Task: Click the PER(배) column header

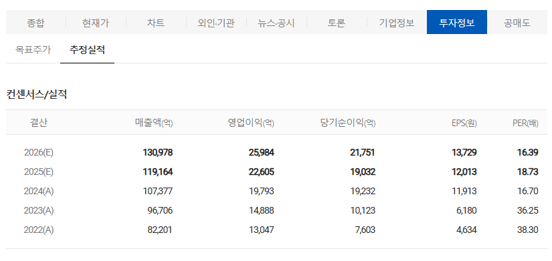Action: (x=525, y=123)
